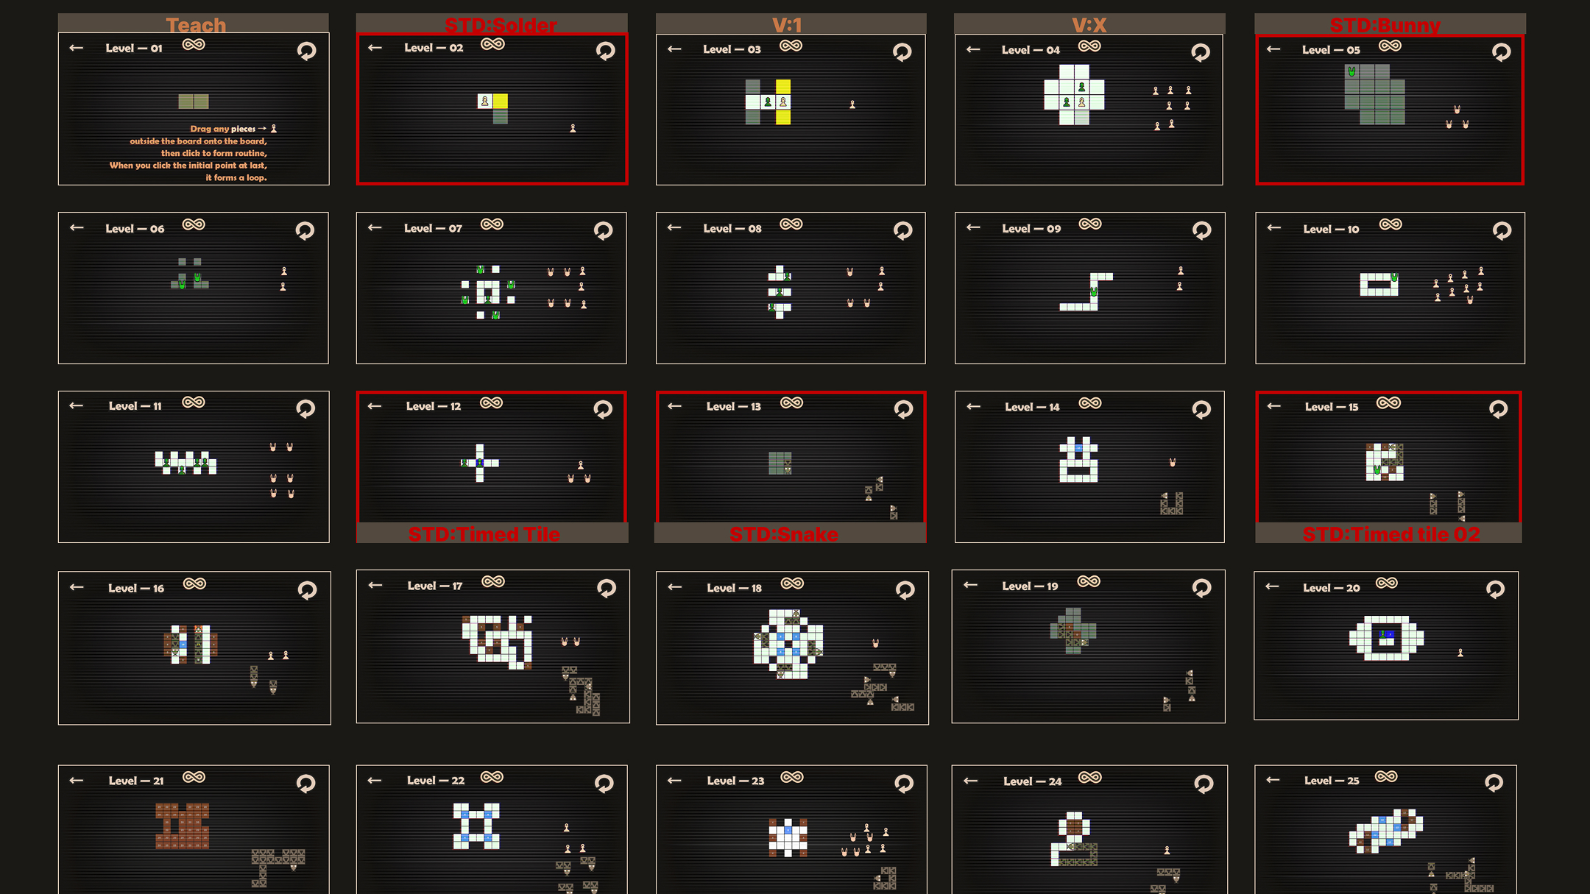Click the restart icon in Level 01

306,51
